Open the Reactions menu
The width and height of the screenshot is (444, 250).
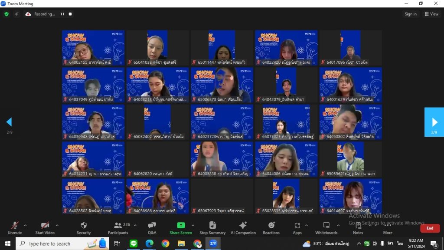point(271,228)
